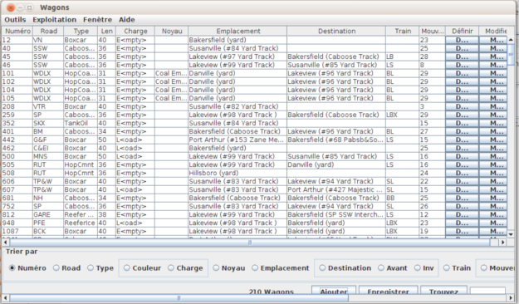
Task: Select wagon number 1087 cell
Action: click(17, 231)
